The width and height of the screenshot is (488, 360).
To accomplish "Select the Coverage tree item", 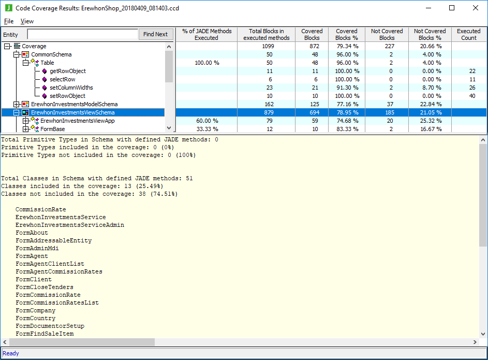I will [34, 46].
